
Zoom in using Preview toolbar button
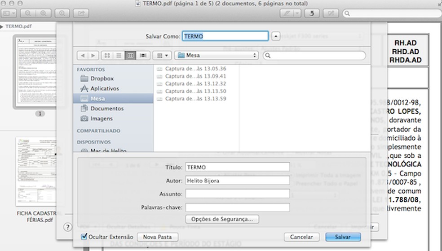(44, 13)
